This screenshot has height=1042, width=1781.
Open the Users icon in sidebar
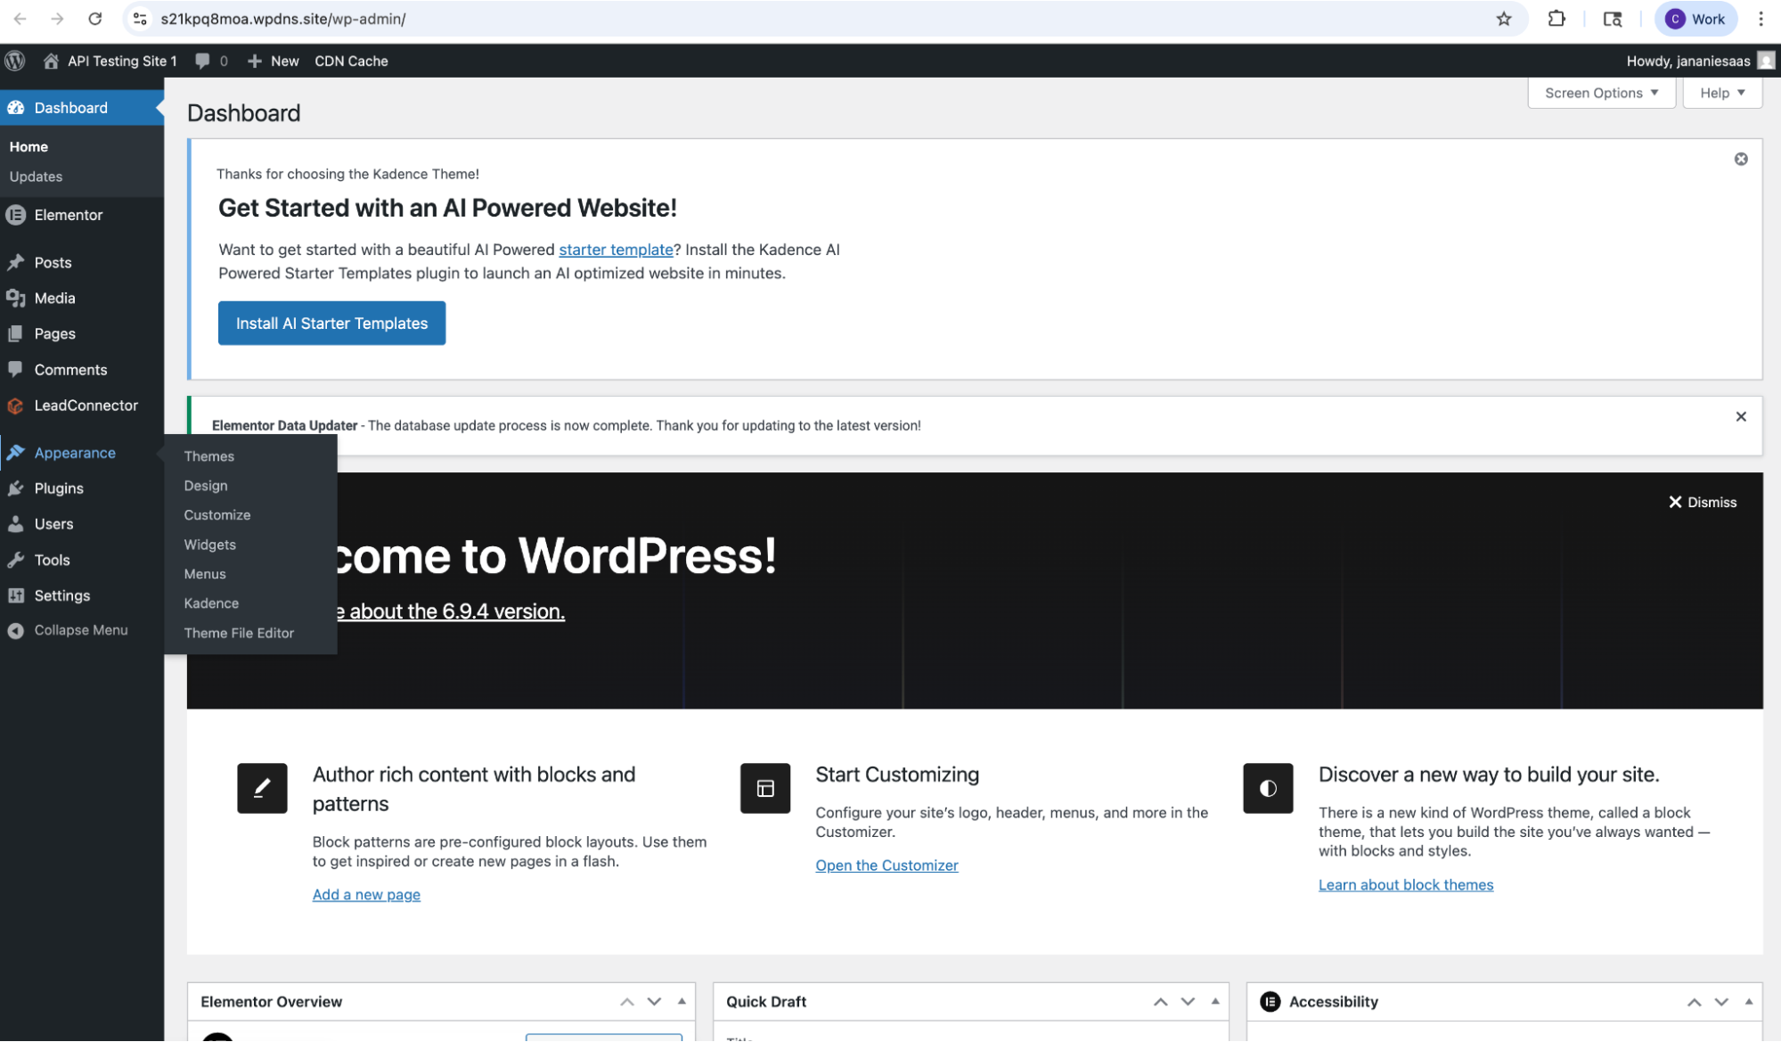coord(16,524)
